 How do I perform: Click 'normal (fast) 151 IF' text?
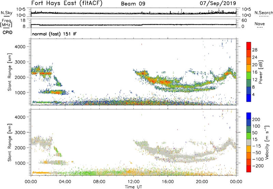54,34
